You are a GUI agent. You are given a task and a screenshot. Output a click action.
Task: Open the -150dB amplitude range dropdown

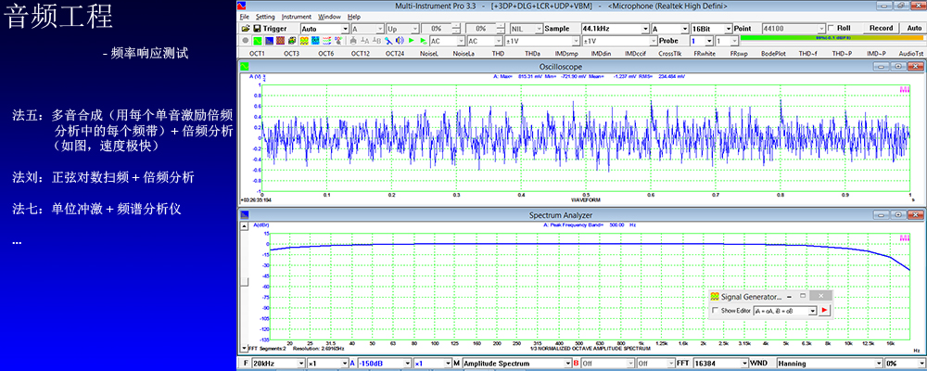pos(406,364)
